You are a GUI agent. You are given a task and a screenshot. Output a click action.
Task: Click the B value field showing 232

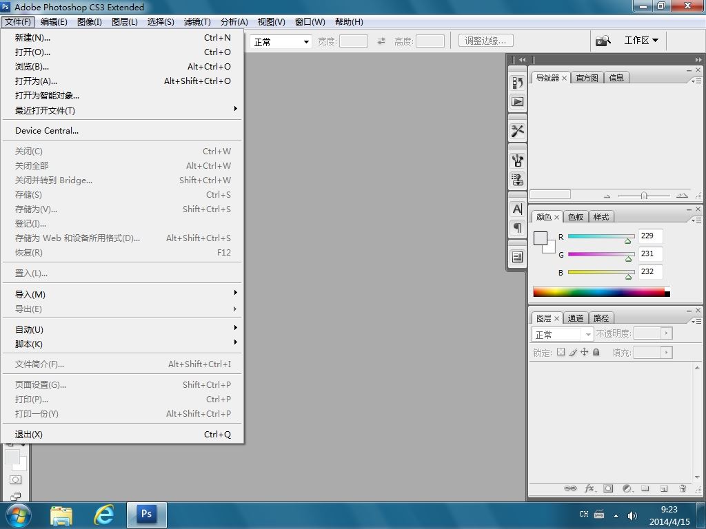point(650,271)
